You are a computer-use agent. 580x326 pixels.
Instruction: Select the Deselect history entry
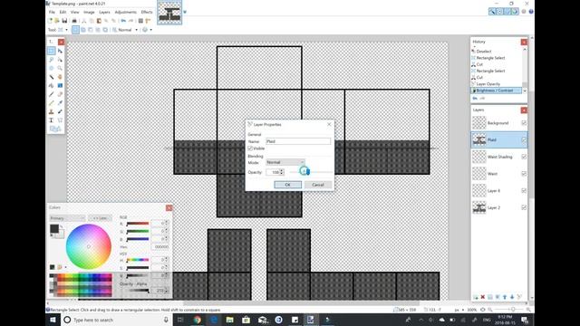coord(484,52)
